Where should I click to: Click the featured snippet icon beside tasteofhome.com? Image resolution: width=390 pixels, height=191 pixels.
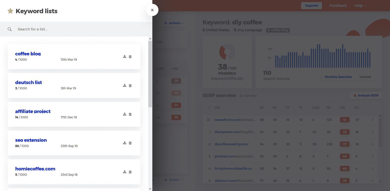(x=208, y=120)
